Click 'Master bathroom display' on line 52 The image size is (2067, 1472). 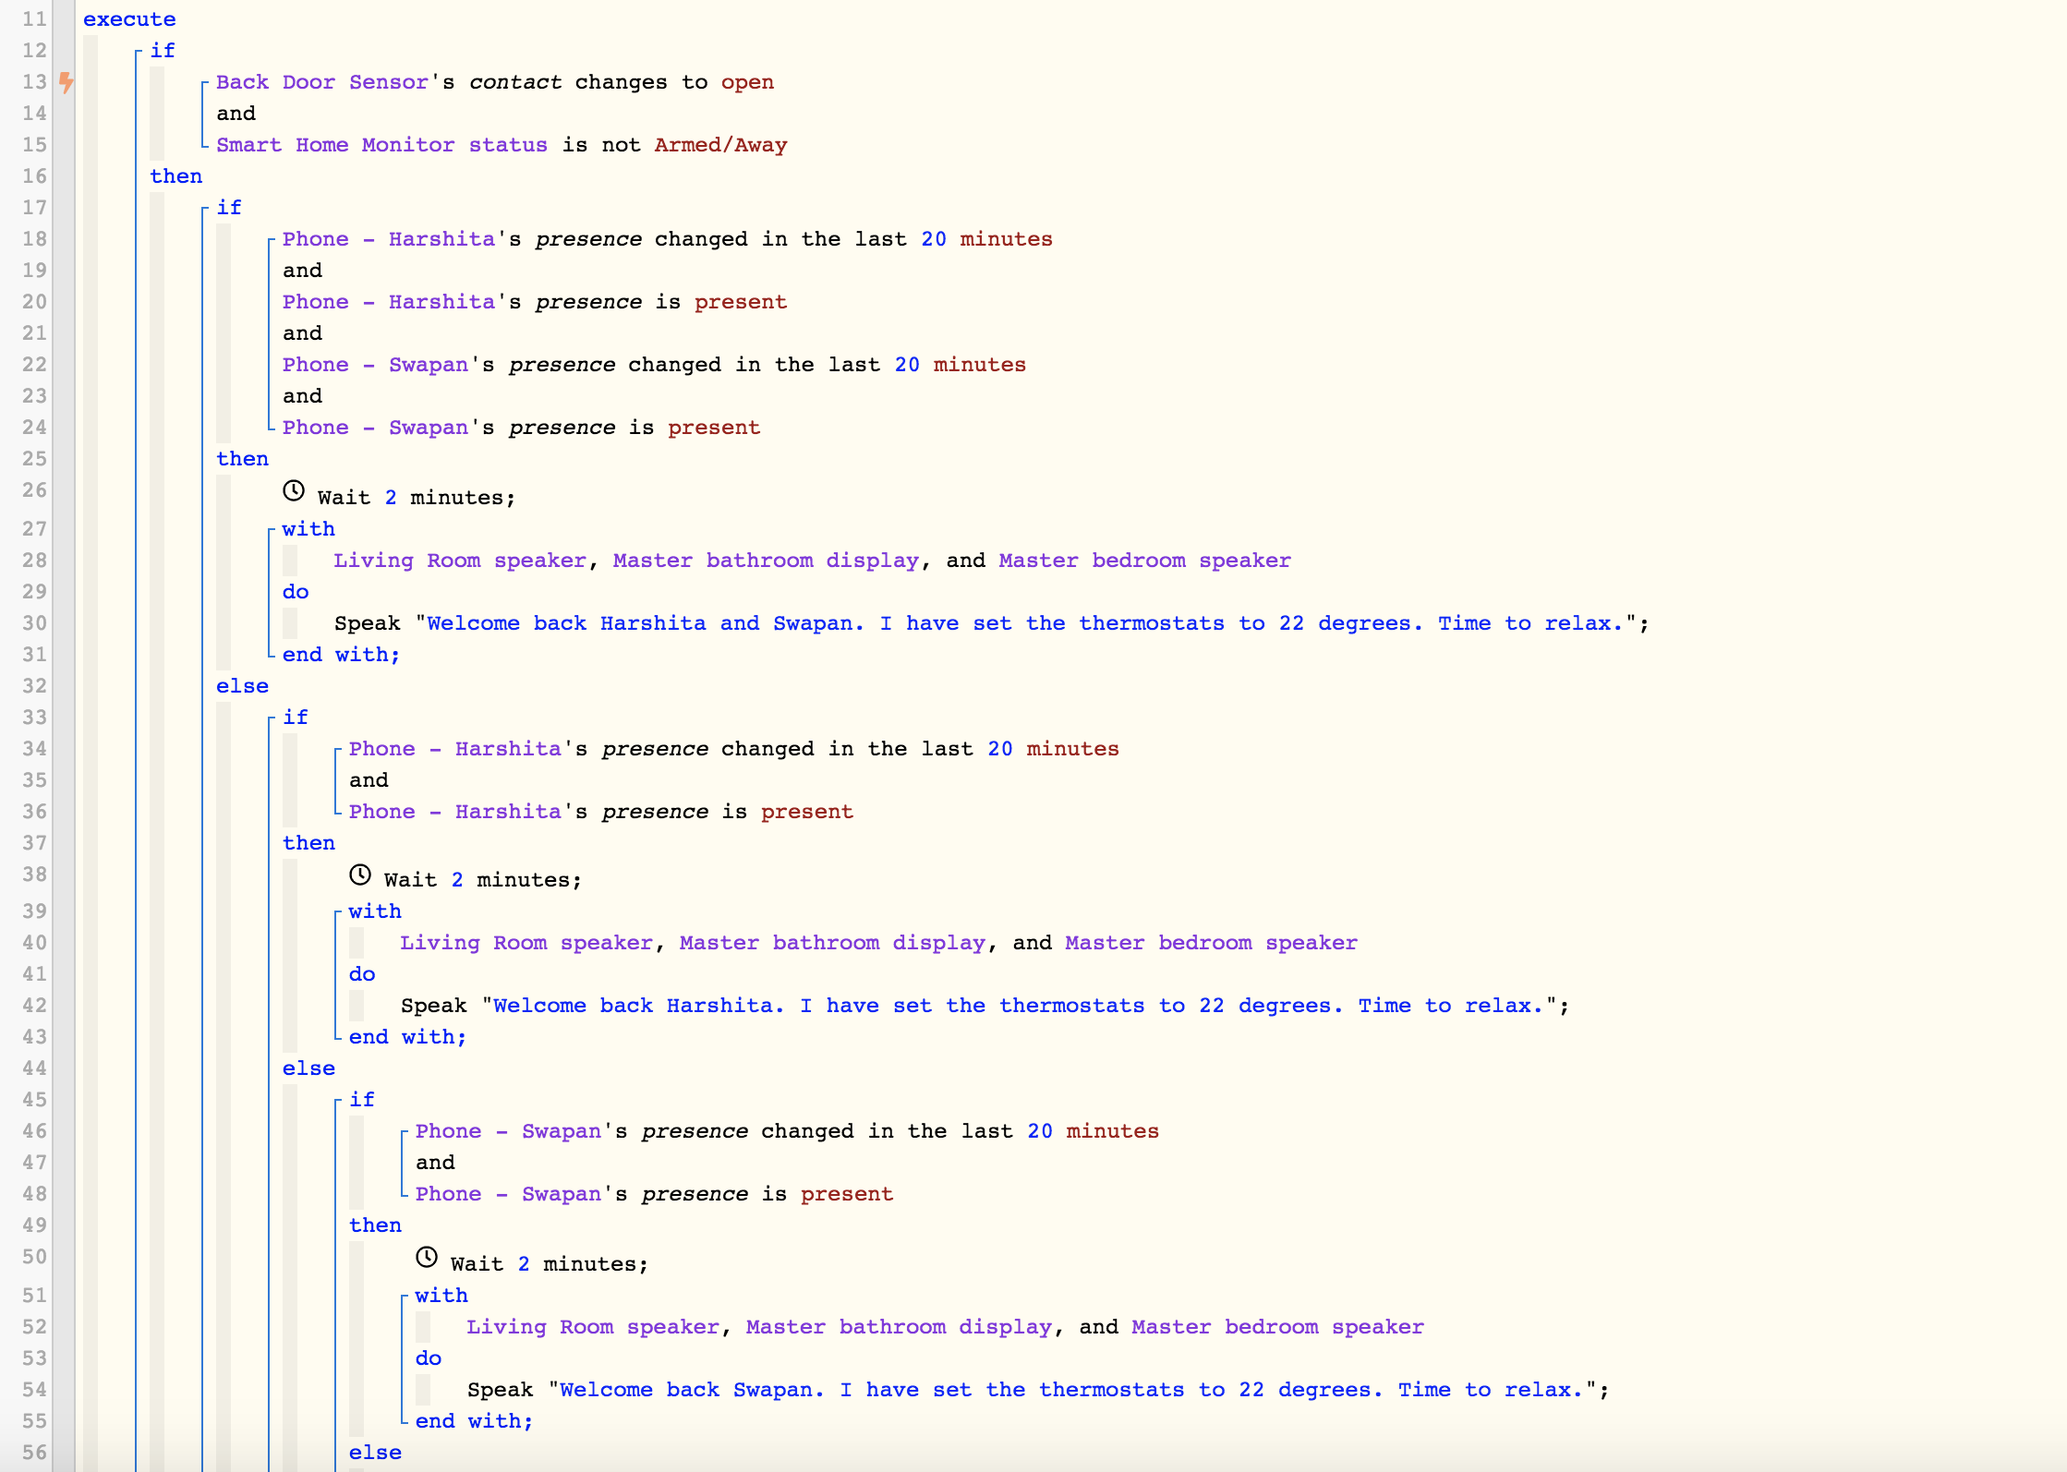click(x=900, y=1327)
